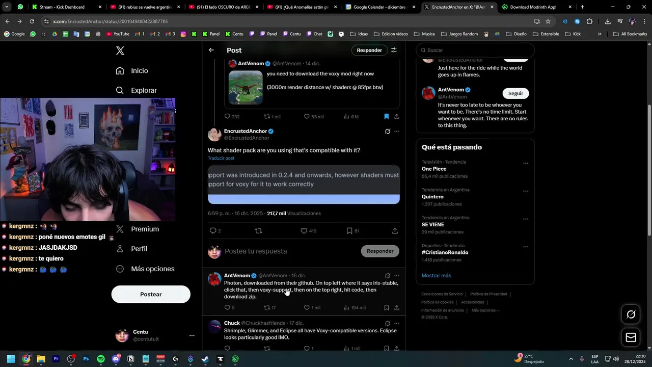Bookmark this page with the star icon

point(548,21)
